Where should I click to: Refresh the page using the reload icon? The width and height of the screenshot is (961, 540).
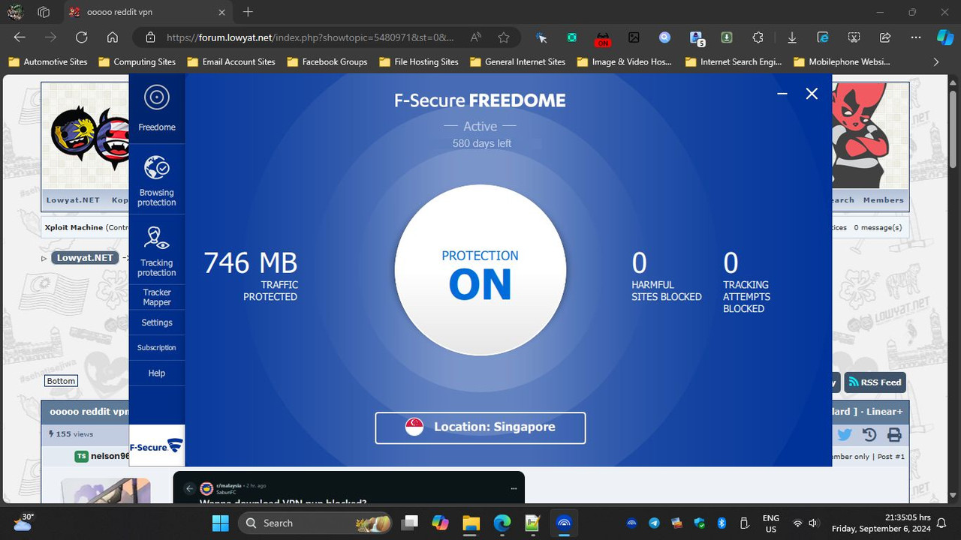click(81, 37)
